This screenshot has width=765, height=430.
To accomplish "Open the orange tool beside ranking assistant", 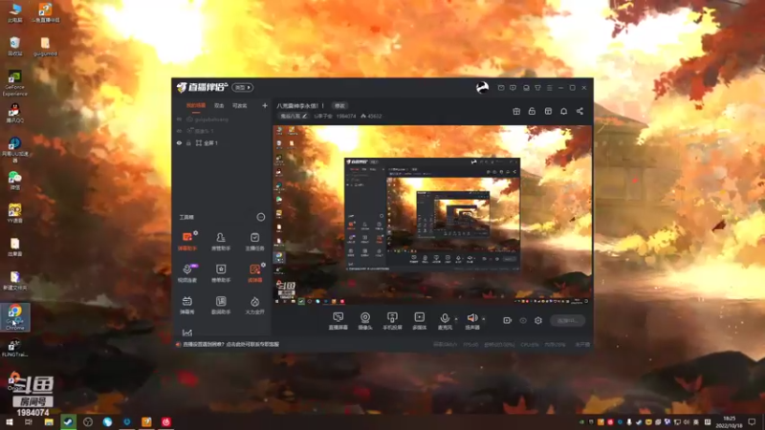I will tap(254, 273).
